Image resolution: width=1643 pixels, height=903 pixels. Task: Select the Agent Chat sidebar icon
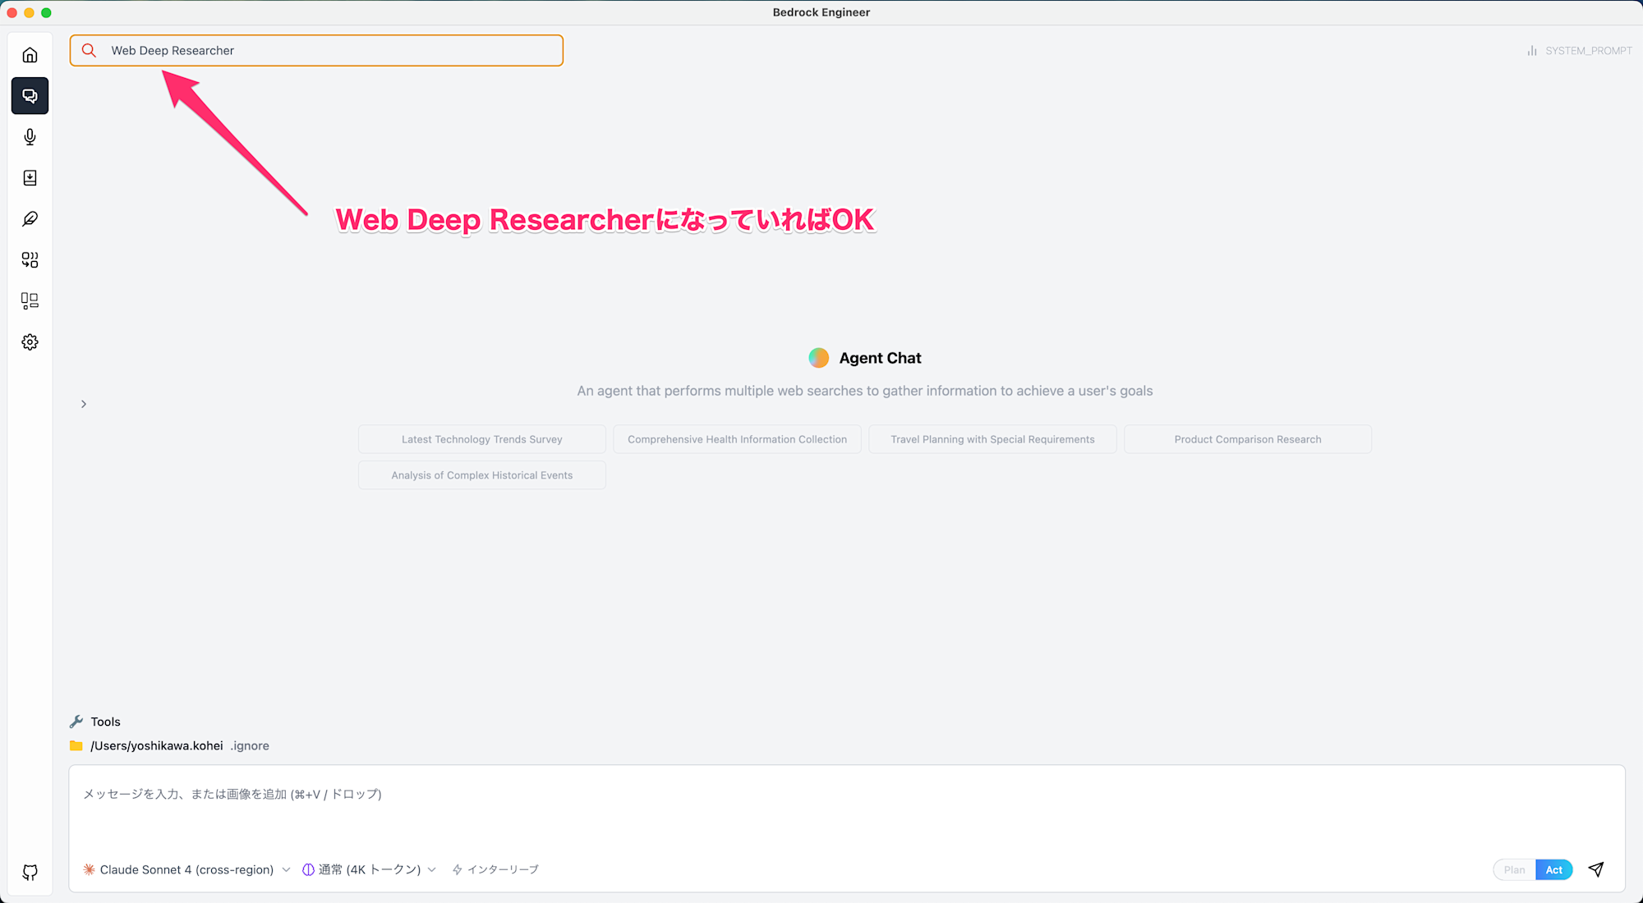30,96
